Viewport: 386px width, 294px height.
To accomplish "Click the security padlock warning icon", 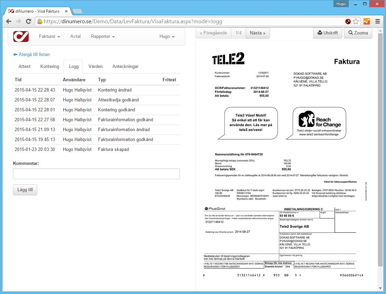I will (x=40, y=22).
